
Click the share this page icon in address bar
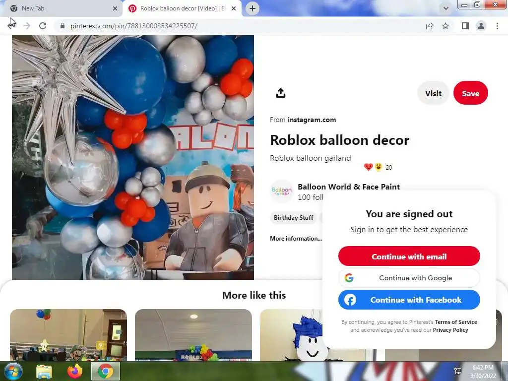pyautogui.click(x=430, y=26)
